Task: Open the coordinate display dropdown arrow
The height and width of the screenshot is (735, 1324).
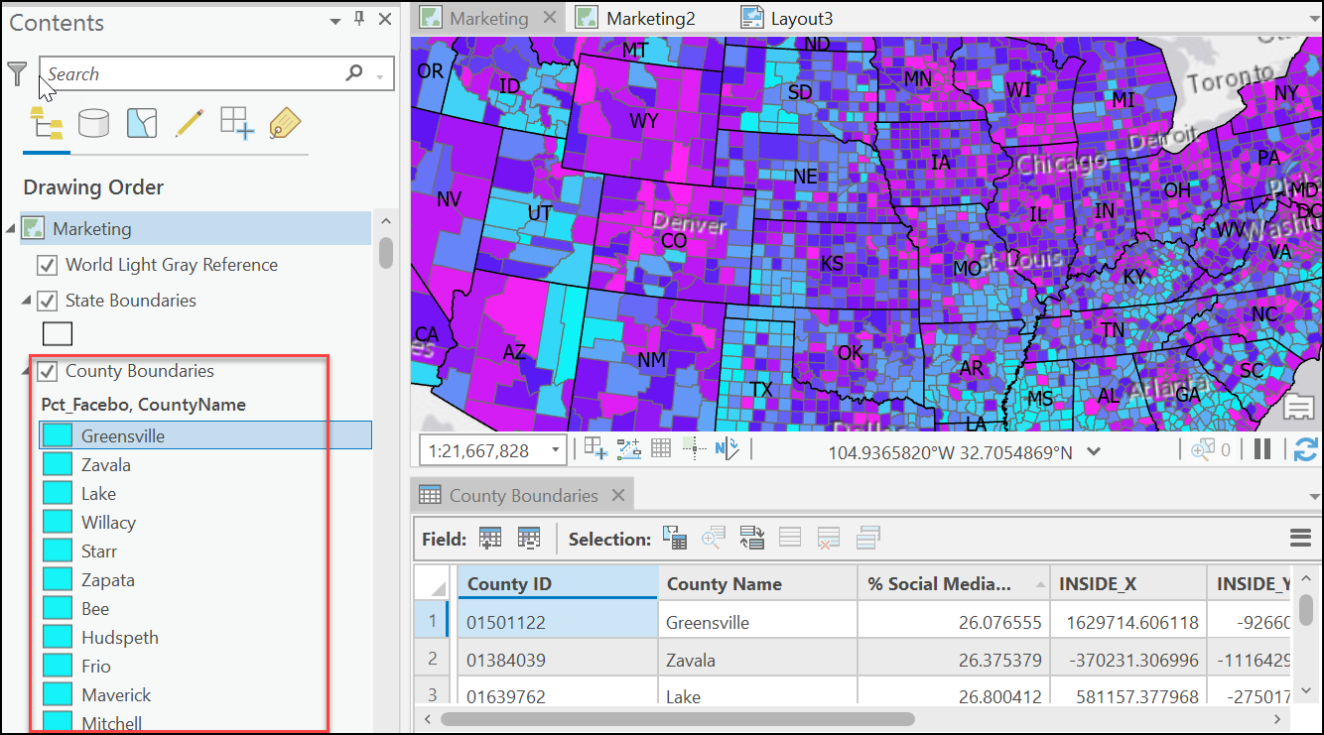Action: [1094, 451]
